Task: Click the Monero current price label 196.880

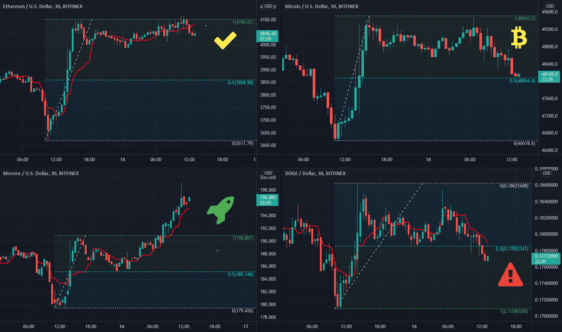Action: click(267, 200)
